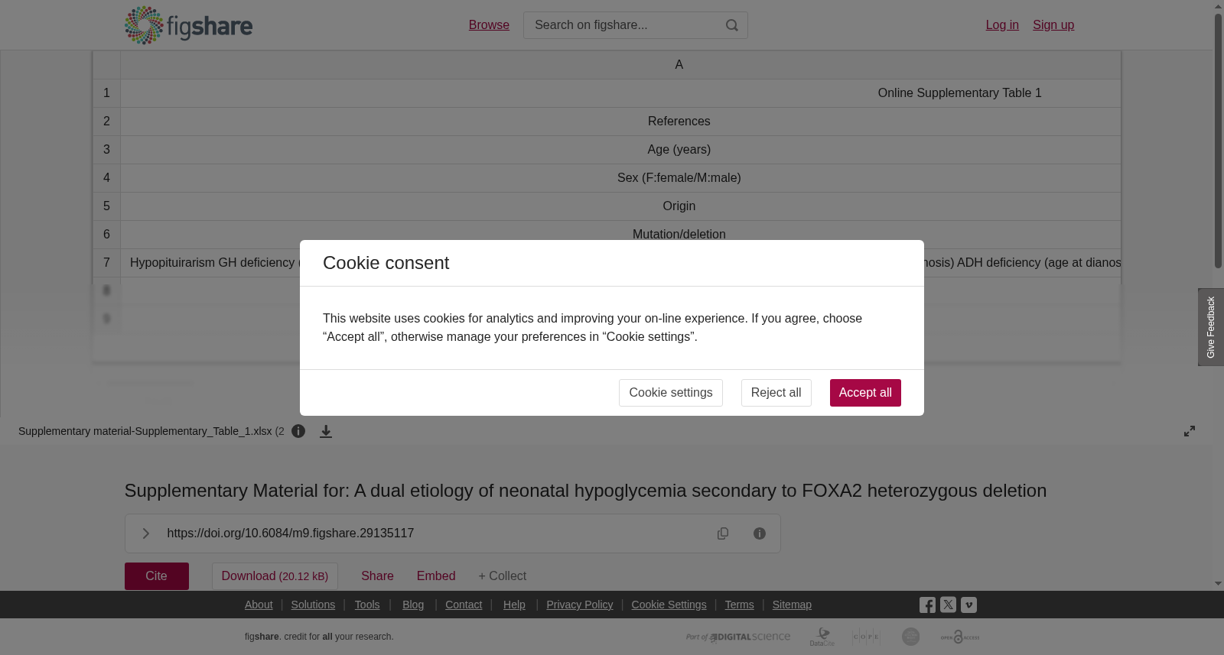Viewport: 1224px width, 655px height.
Task: Enter fullscreen preview mode
Action: tap(1190, 431)
